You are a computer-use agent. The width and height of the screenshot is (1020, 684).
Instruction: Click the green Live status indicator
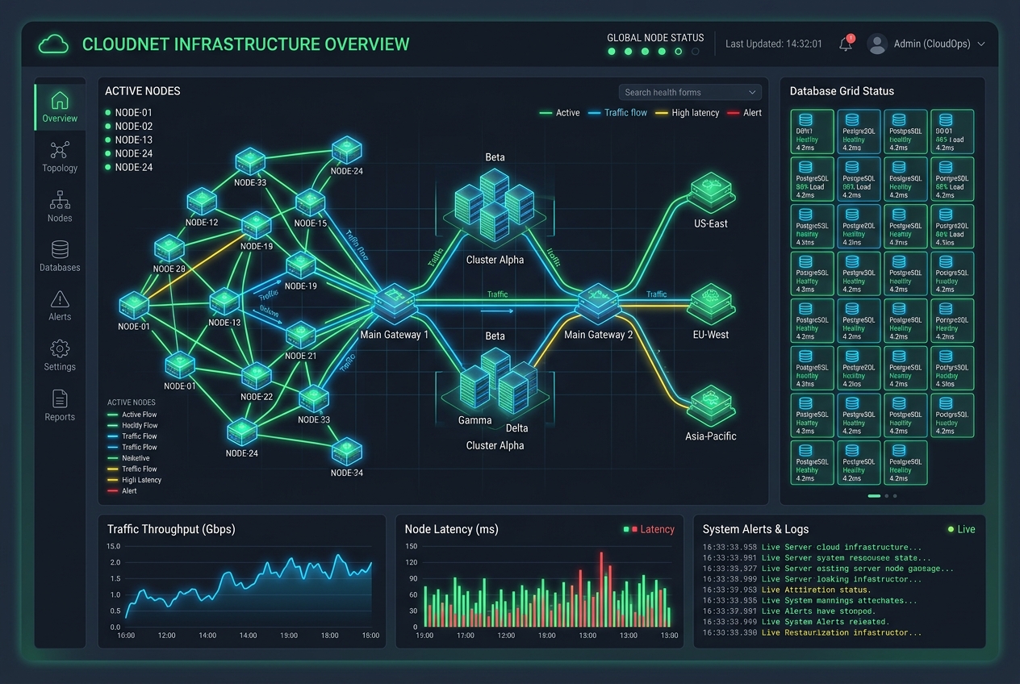(962, 530)
